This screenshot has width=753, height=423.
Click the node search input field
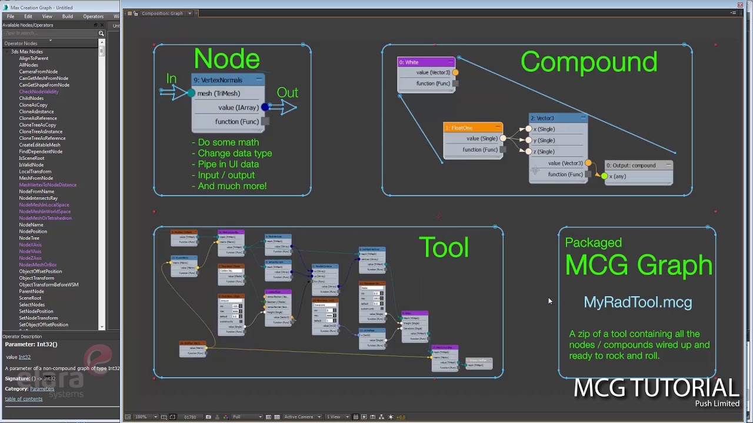click(50, 33)
